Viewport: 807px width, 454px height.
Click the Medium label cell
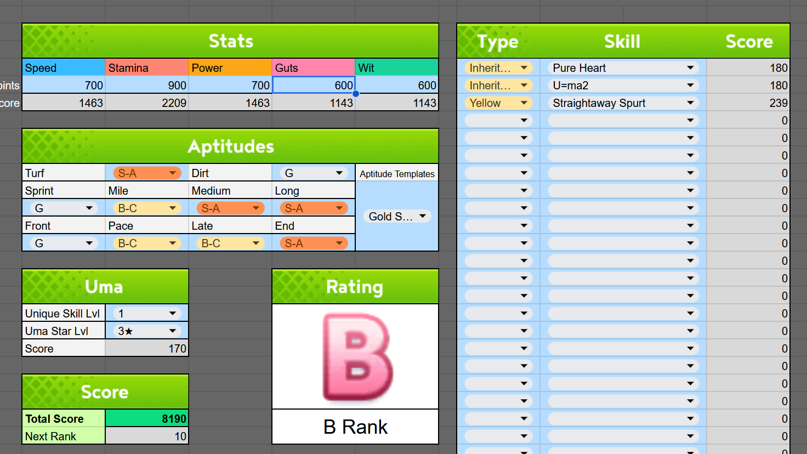pyautogui.click(x=230, y=190)
